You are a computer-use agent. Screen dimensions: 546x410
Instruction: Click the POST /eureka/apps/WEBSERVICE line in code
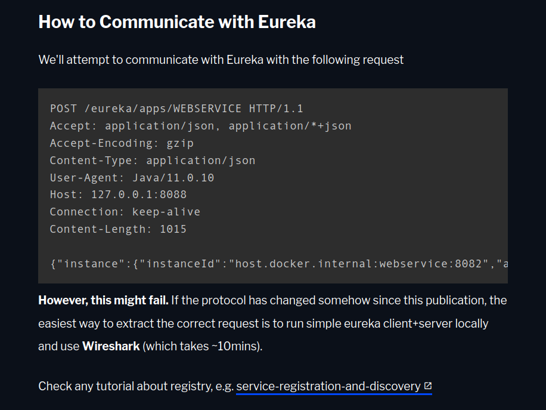(176, 109)
